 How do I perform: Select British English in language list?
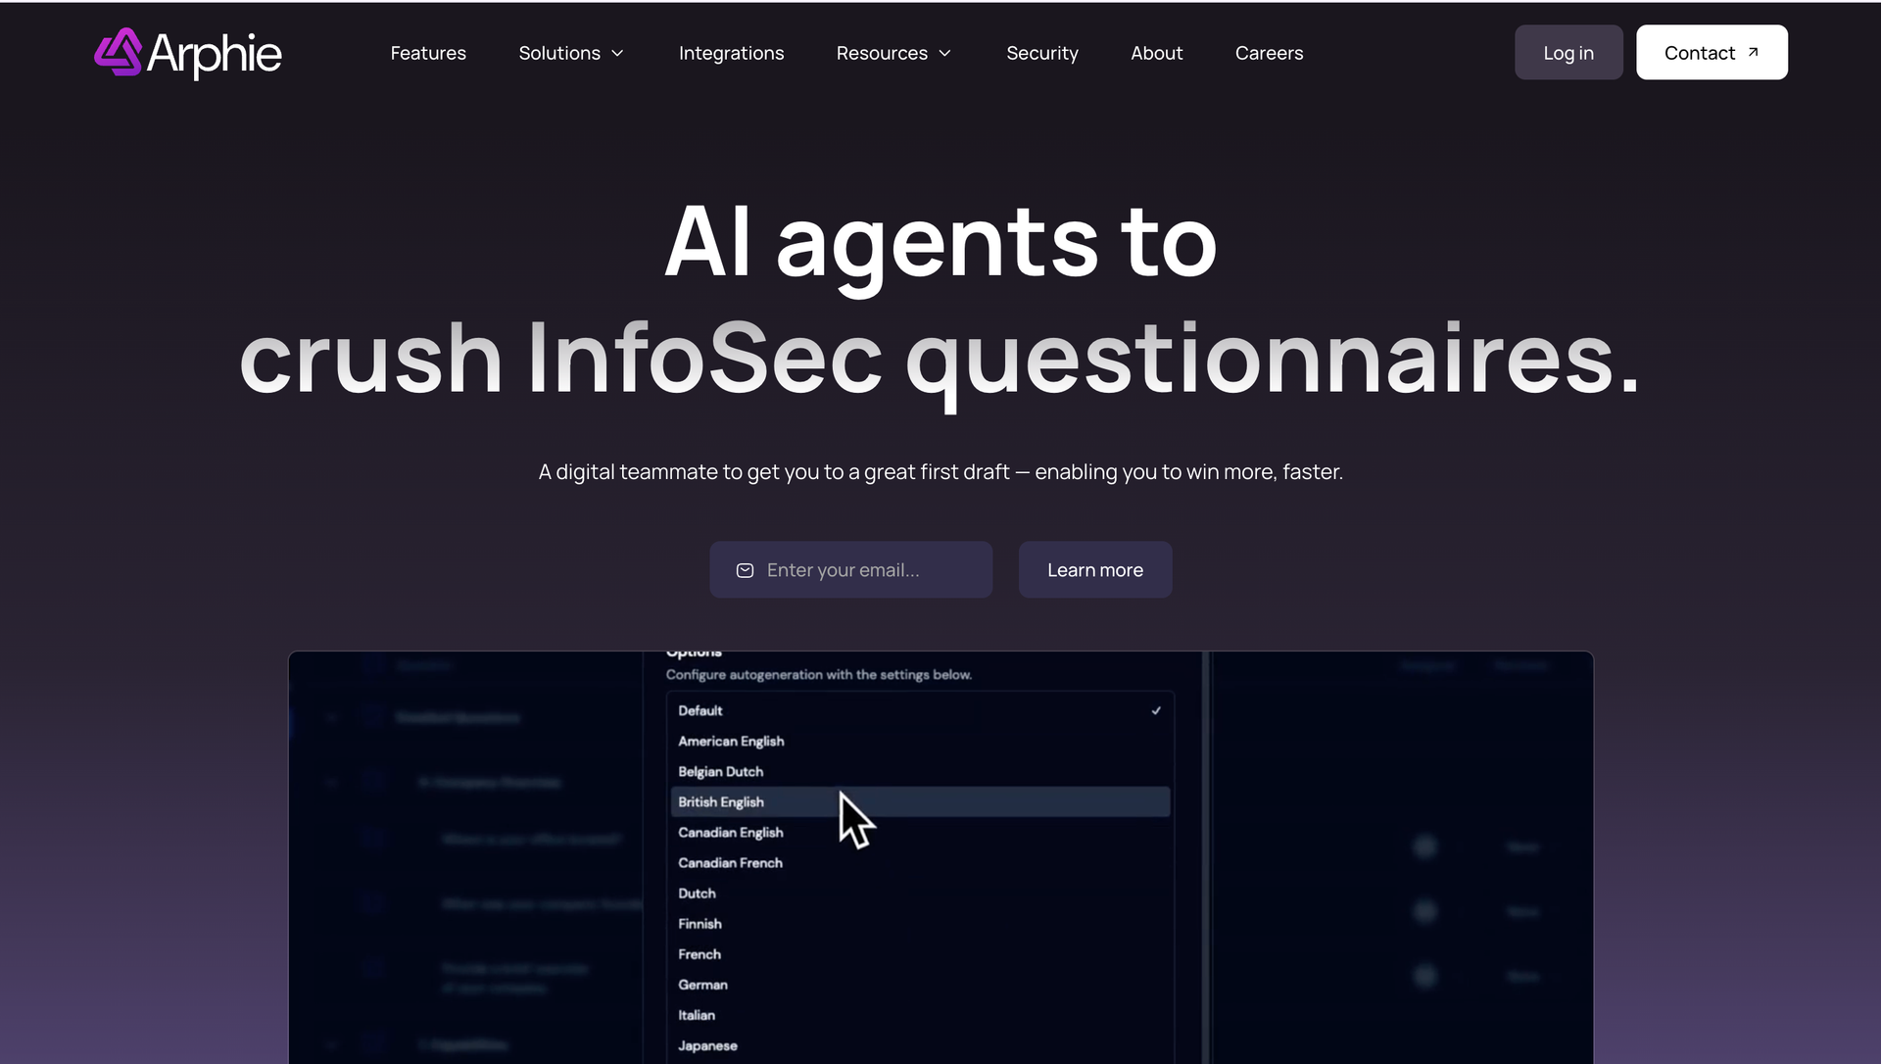(x=721, y=802)
